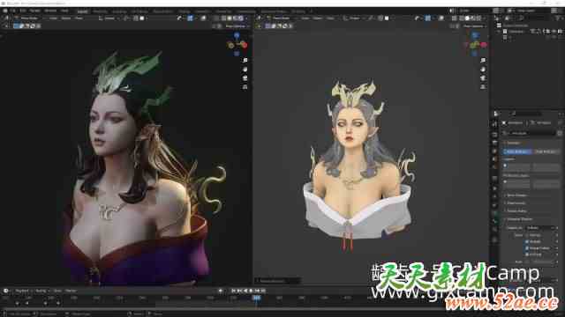The image size is (565, 317).
Task: Click the blue Z axis gizmo in right viewport
Action: (475, 35)
